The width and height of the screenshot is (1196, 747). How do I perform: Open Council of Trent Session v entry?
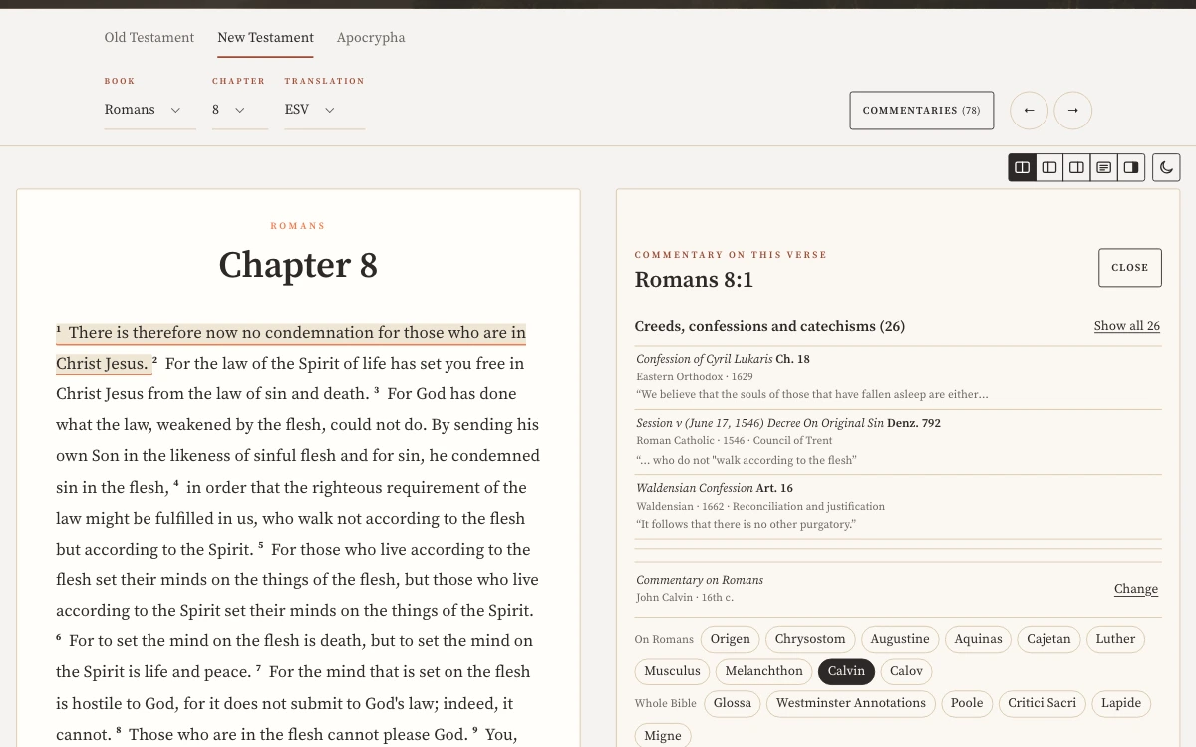click(898, 441)
